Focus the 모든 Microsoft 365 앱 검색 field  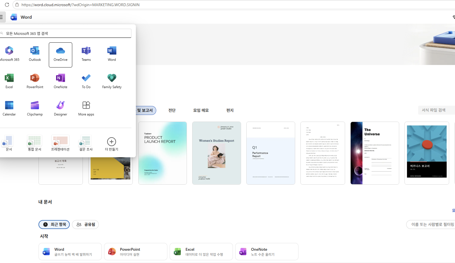66,33
